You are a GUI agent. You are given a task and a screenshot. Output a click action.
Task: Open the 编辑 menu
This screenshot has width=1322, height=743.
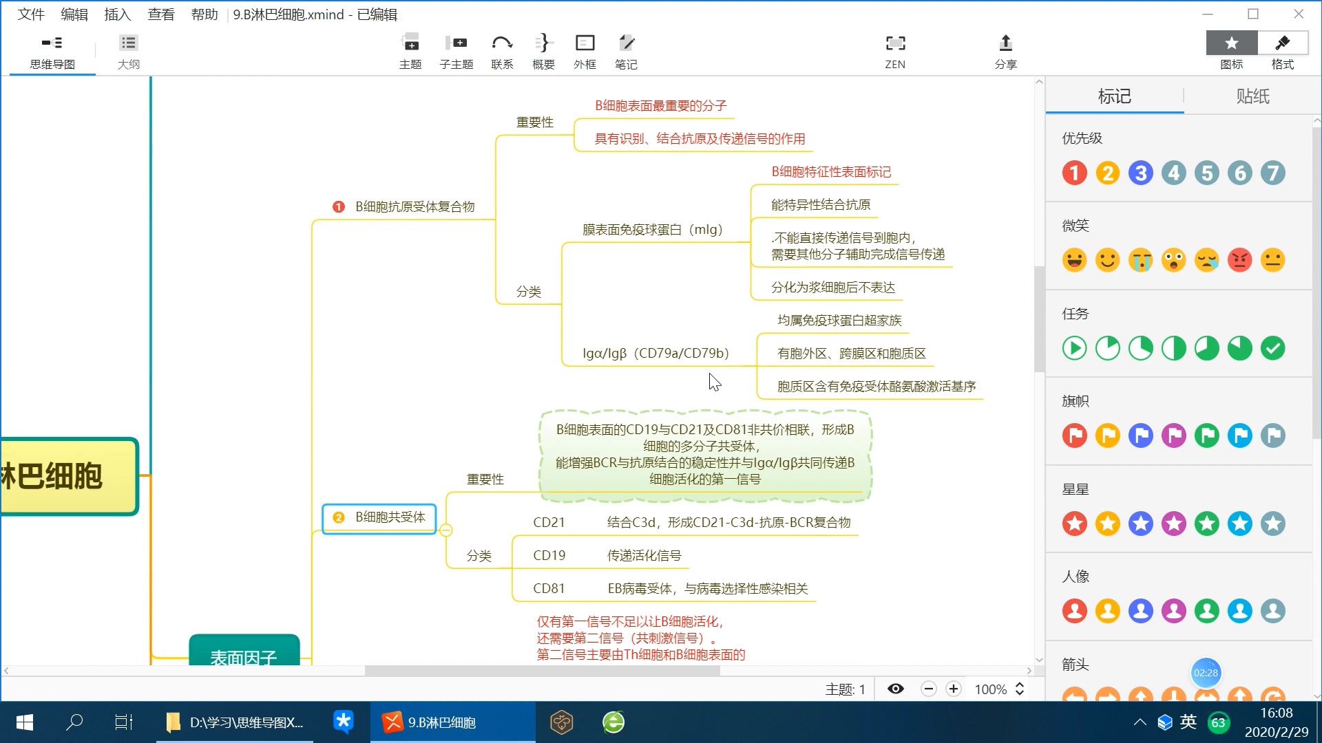click(x=74, y=14)
